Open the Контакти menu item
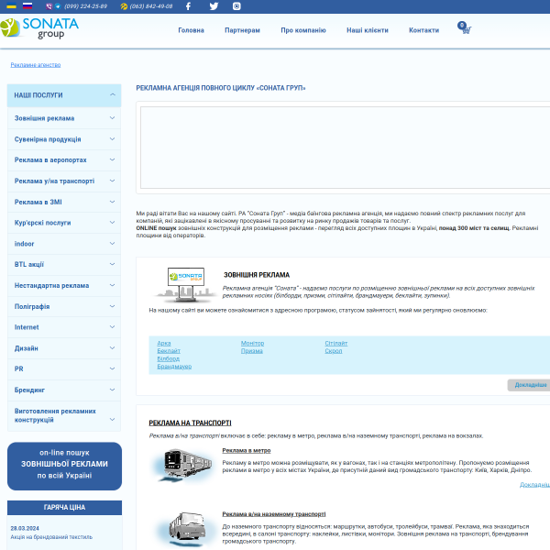Image resolution: width=550 pixels, height=550 pixels. tap(424, 30)
